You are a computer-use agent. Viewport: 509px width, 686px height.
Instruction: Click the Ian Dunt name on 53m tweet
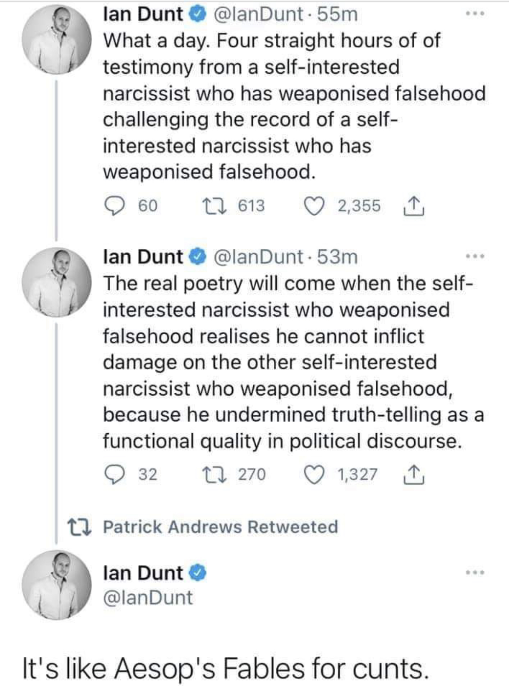coord(143,257)
